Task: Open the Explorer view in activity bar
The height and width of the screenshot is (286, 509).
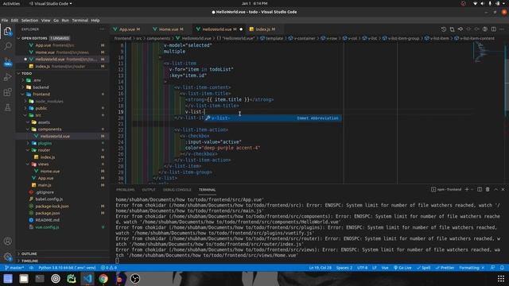Action: pyautogui.click(x=7, y=32)
